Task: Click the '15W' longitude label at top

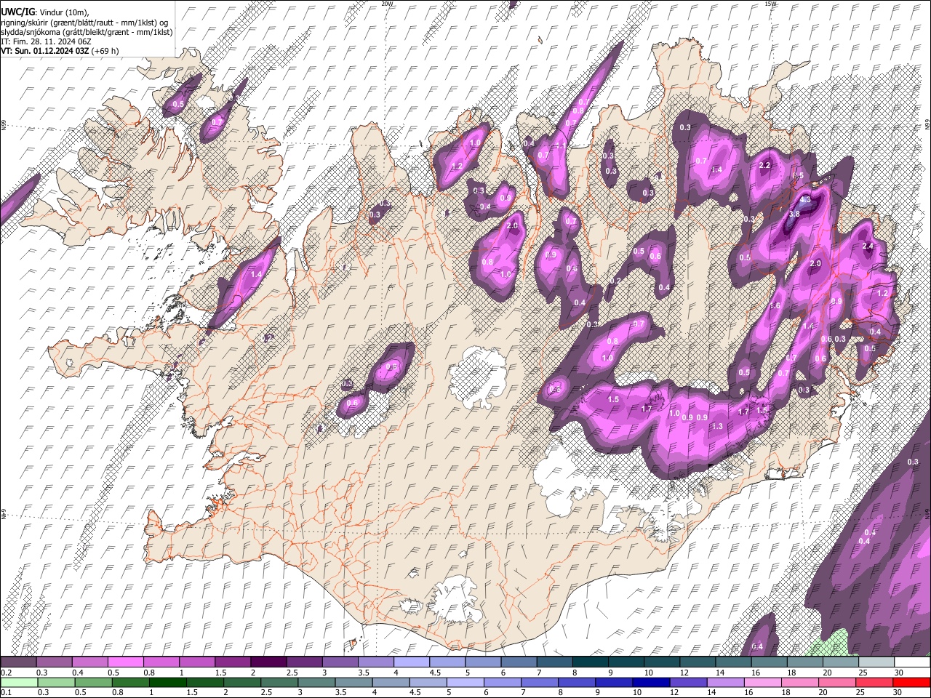Action: [x=771, y=4]
